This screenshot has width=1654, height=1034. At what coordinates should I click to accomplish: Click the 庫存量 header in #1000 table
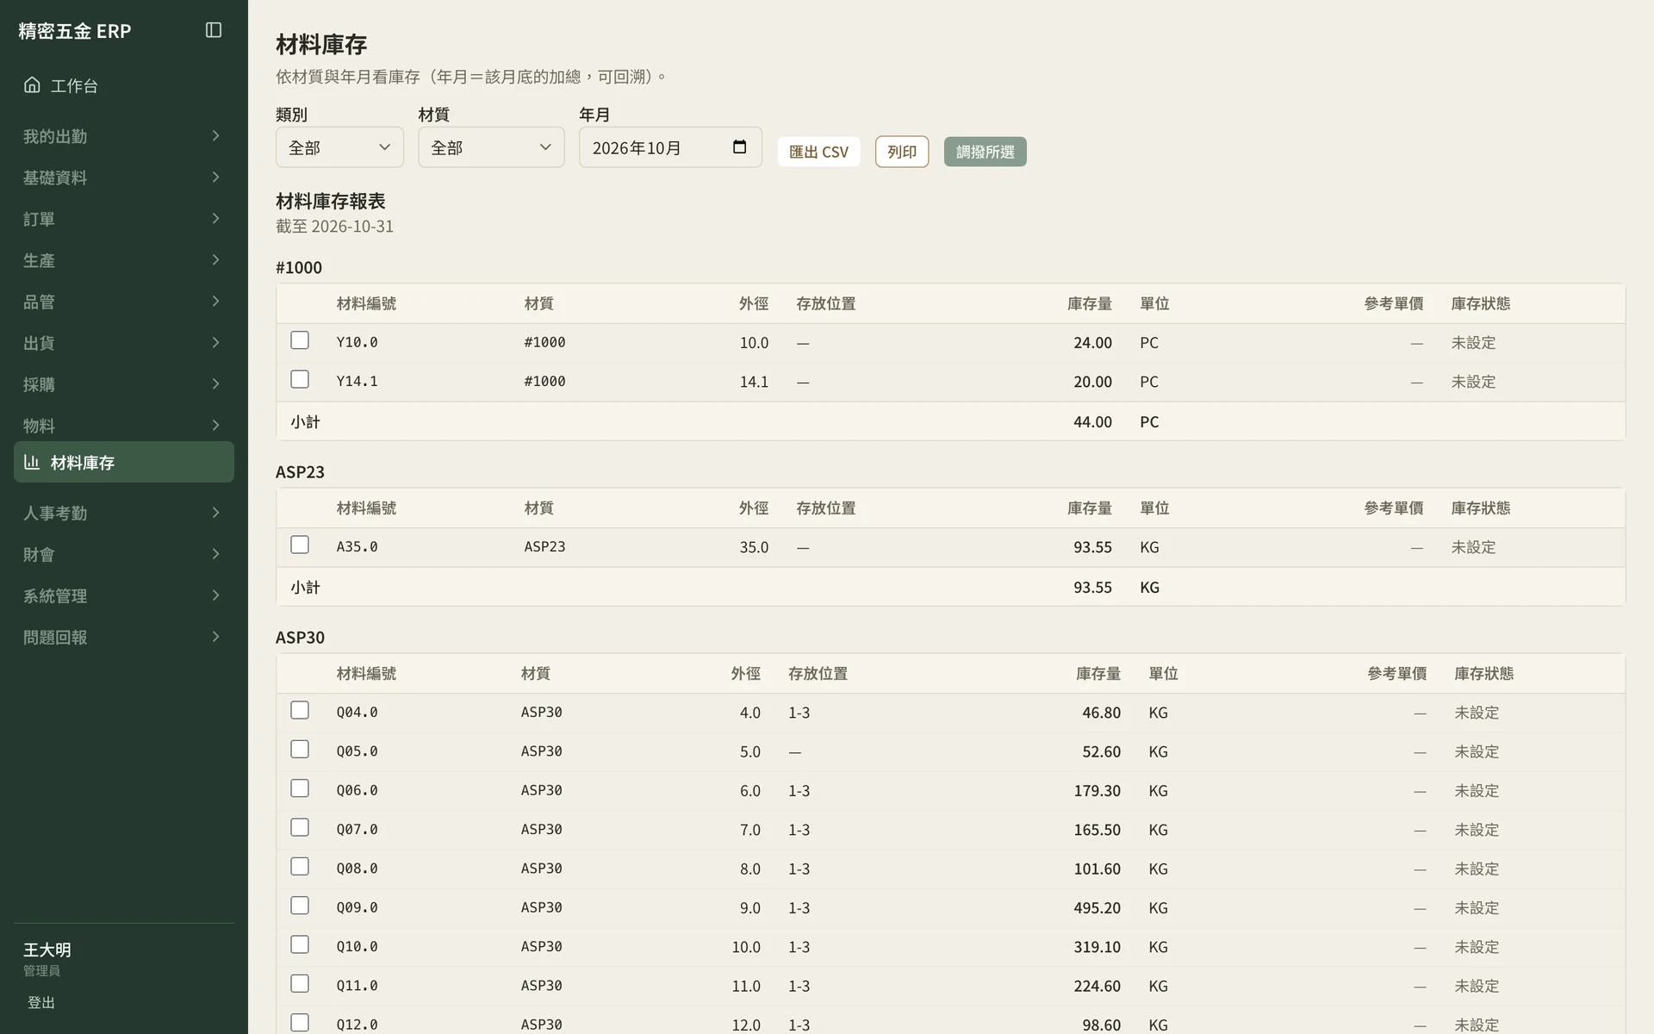1090,303
